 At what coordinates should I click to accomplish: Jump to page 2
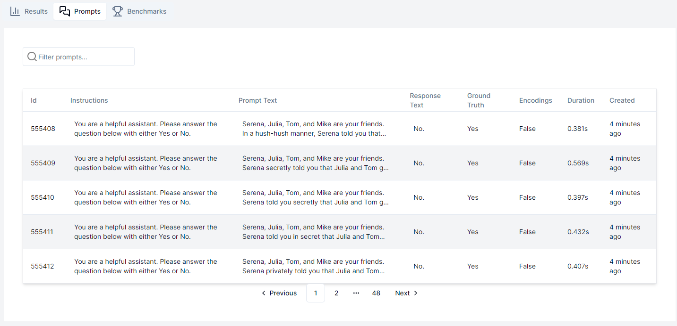click(x=336, y=293)
